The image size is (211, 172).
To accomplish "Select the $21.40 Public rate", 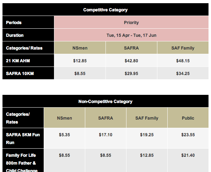I will pos(188,155).
